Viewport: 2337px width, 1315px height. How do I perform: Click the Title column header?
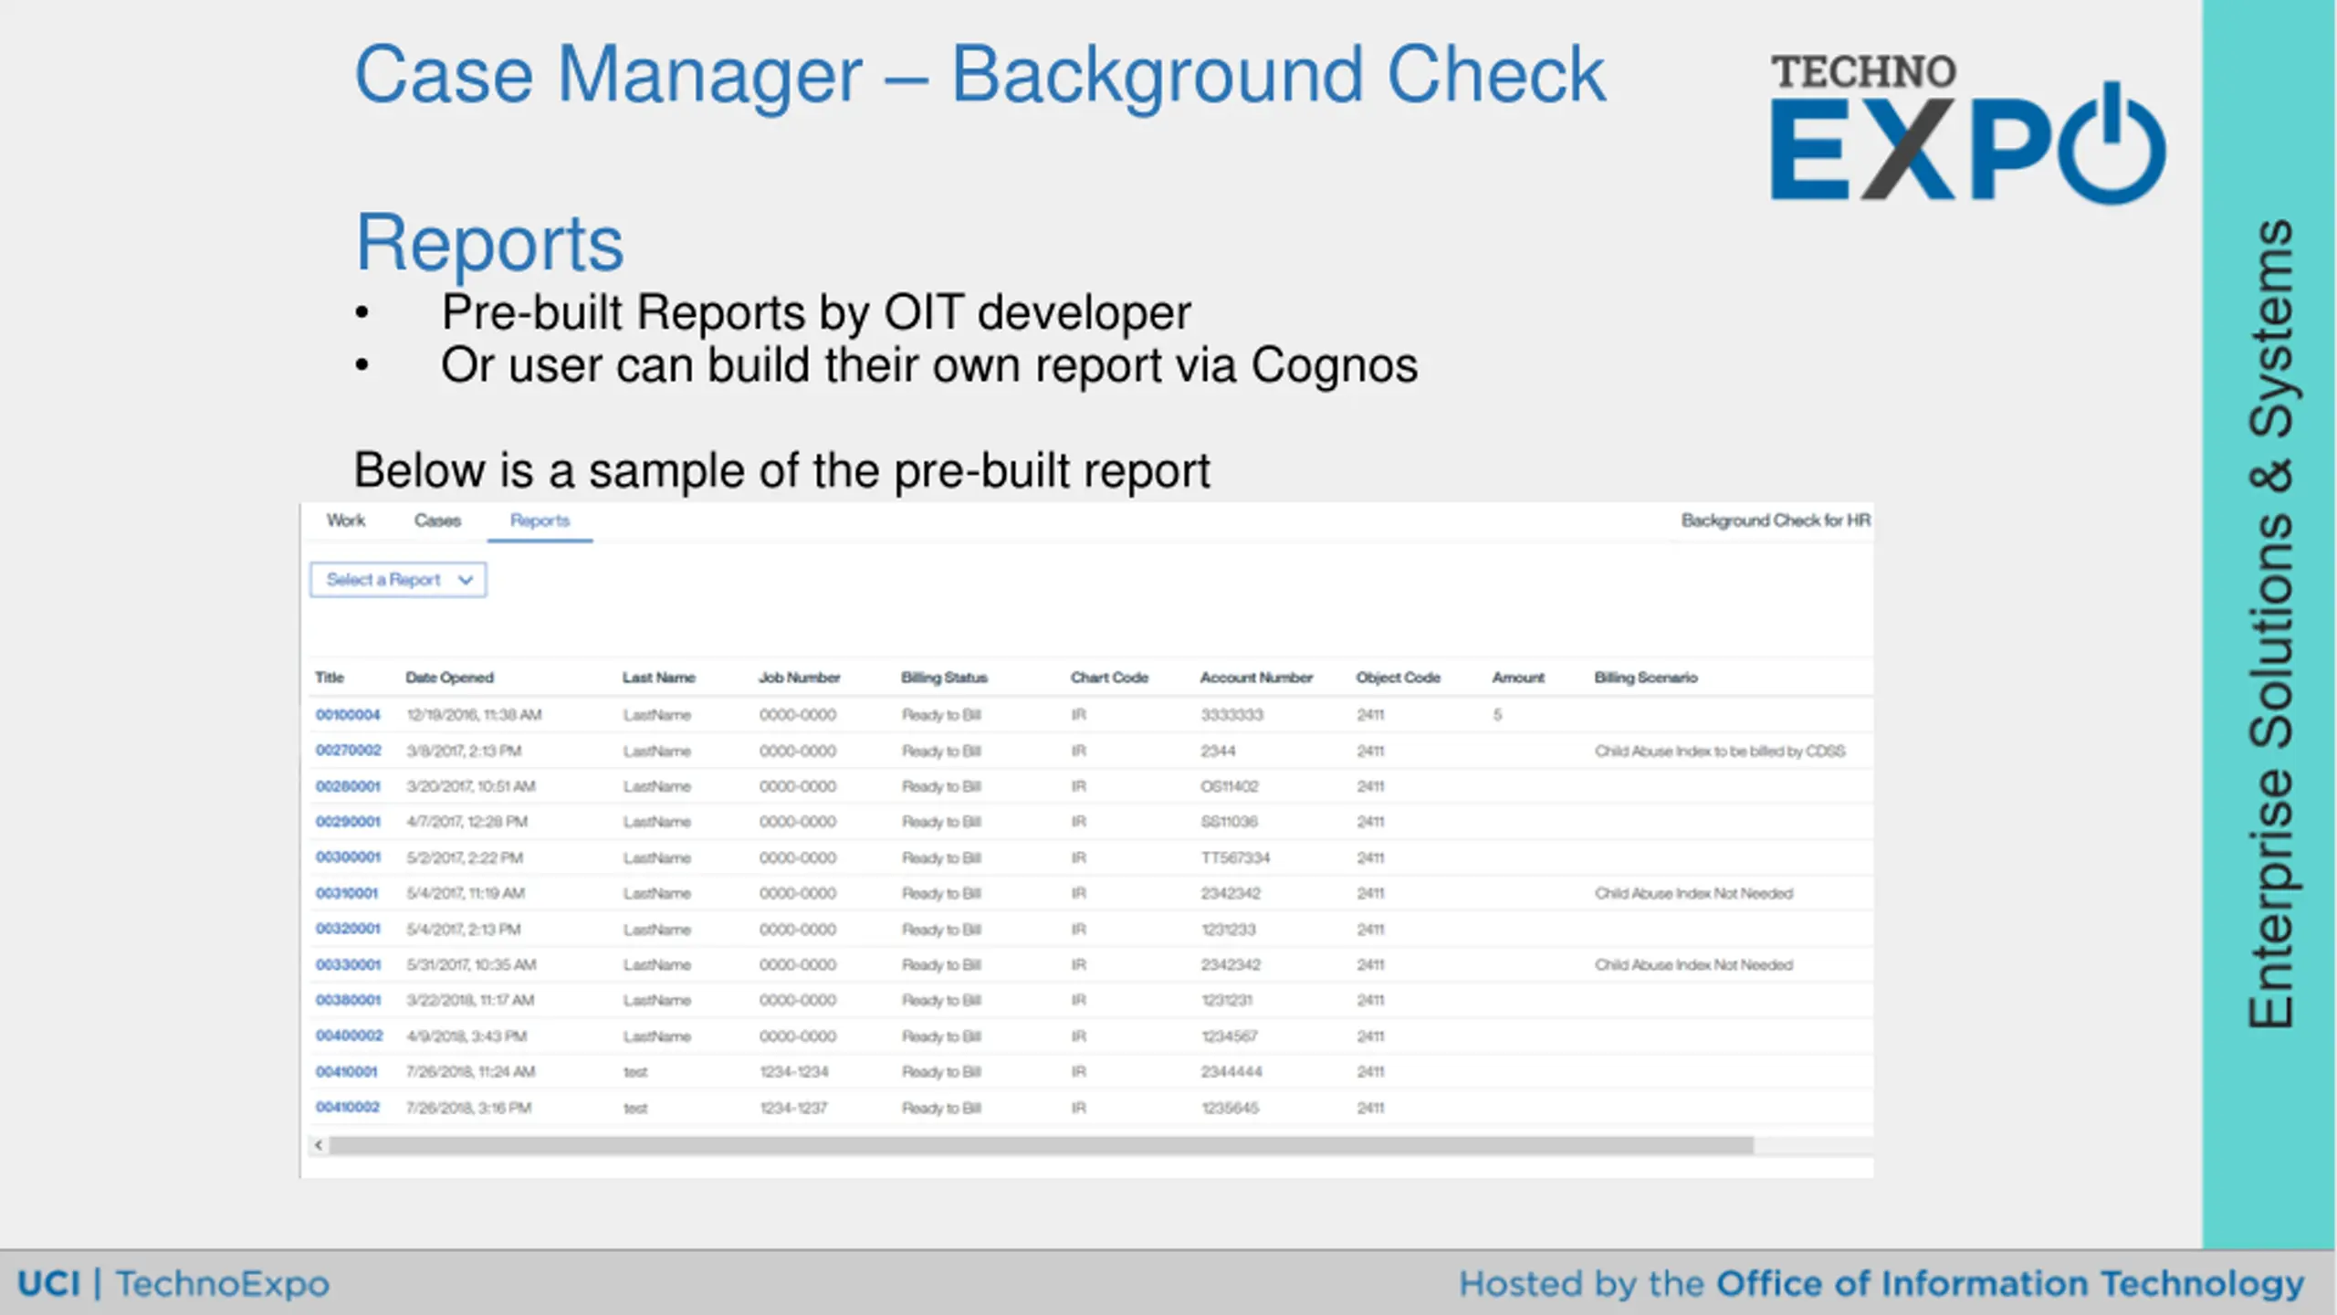click(330, 678)
